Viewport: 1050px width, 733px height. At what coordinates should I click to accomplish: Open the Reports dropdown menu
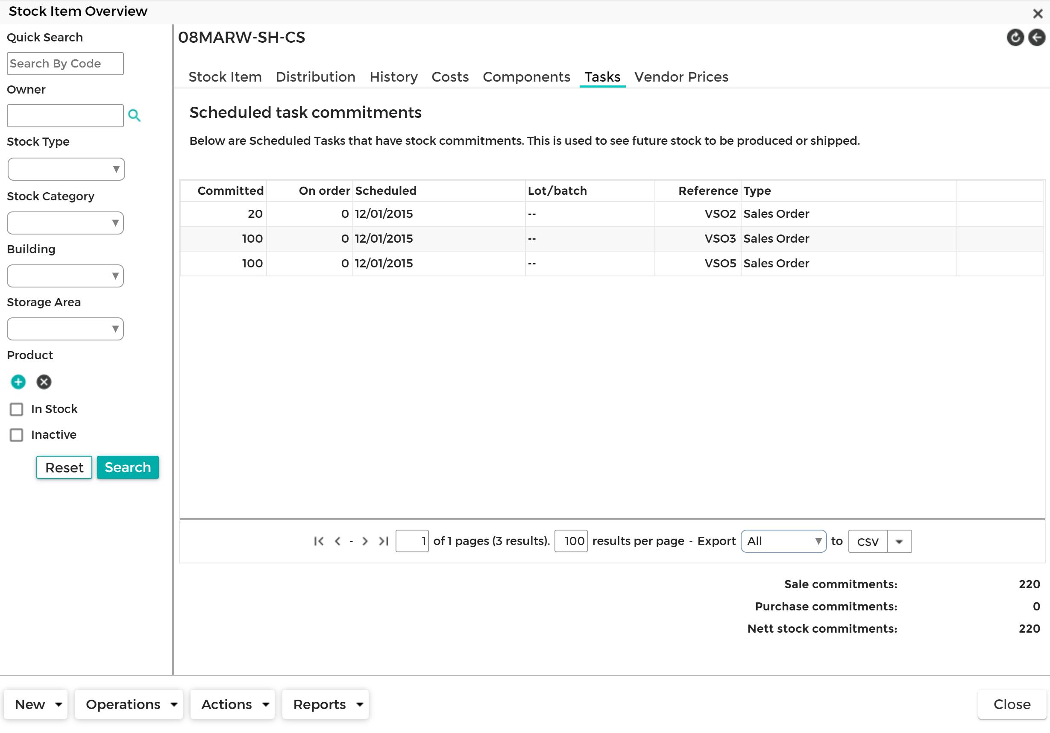point(325,705)
